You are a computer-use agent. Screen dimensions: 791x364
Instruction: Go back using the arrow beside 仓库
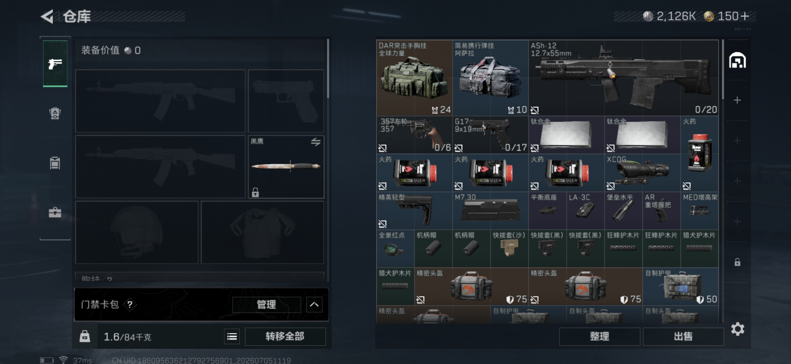coord(47,17)
